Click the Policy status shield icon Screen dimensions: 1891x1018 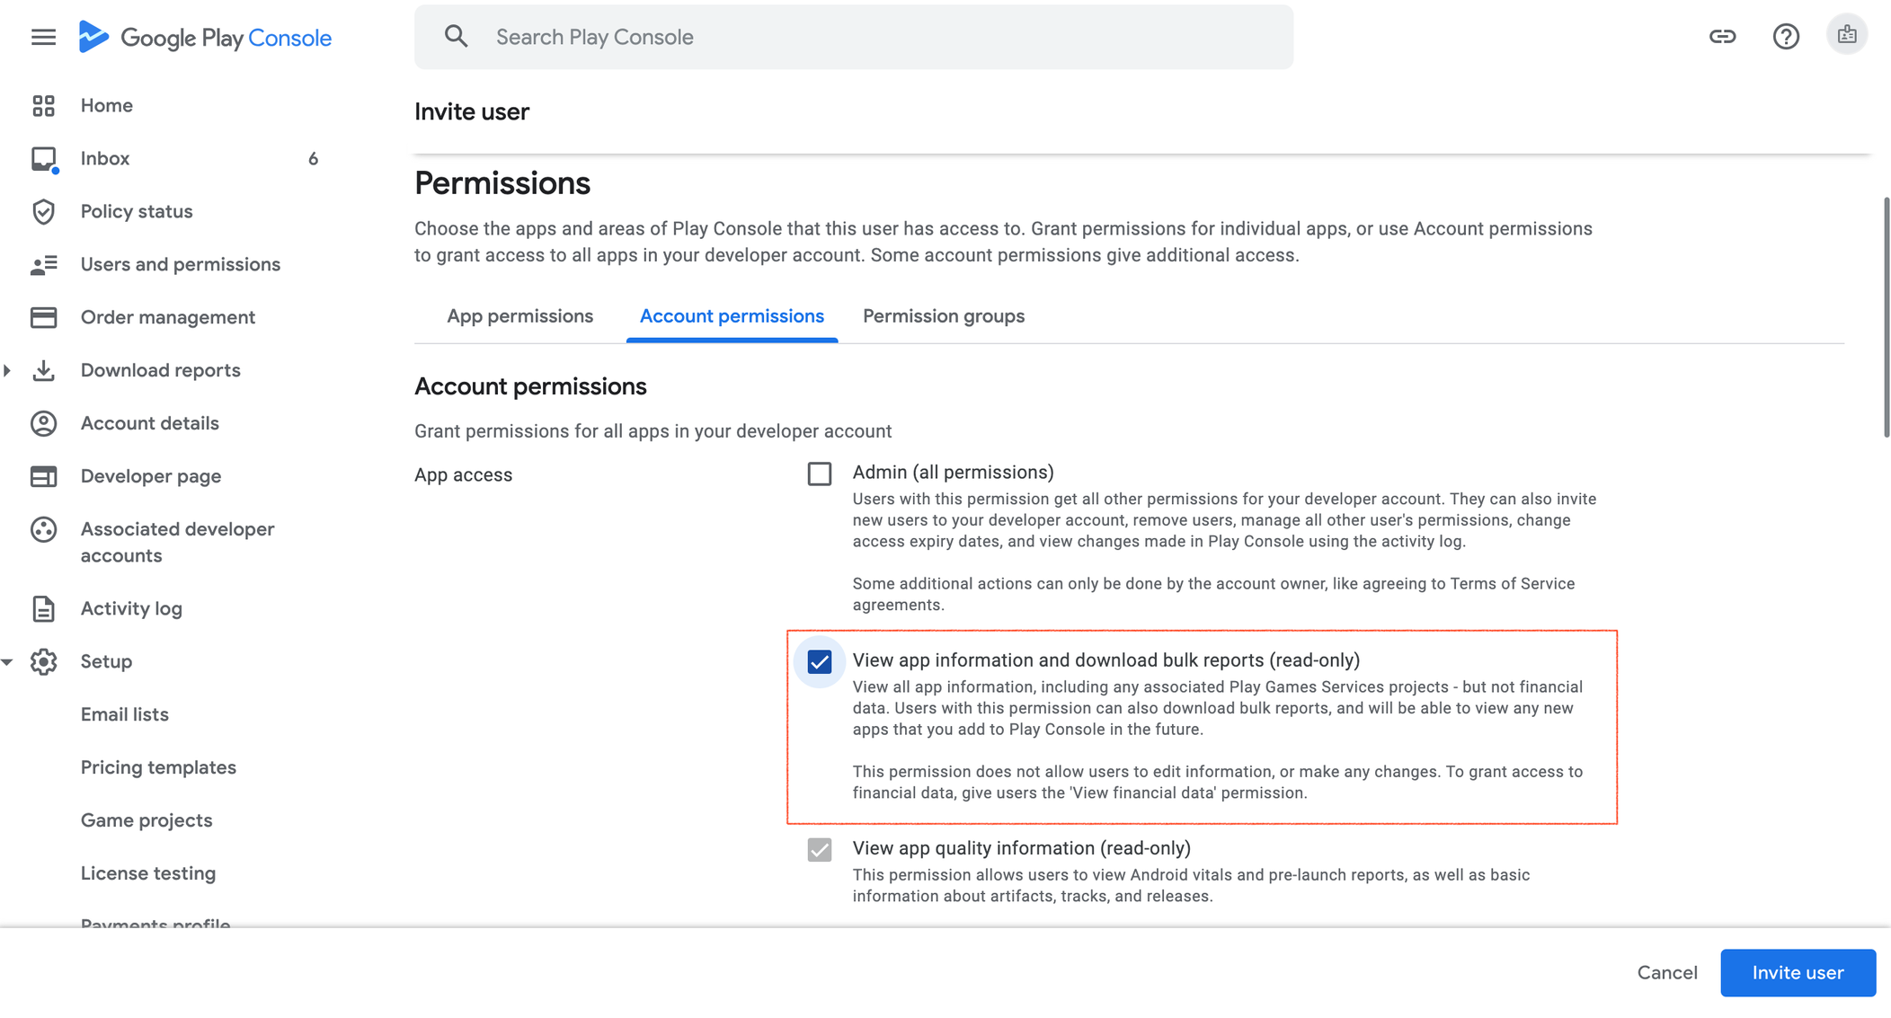pyautogui.click(x=43, y=211)
